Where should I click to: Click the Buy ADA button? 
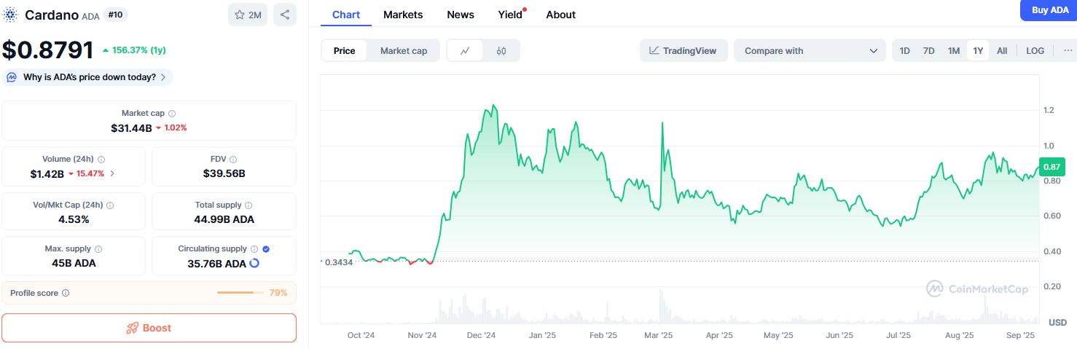(1050, 10)
